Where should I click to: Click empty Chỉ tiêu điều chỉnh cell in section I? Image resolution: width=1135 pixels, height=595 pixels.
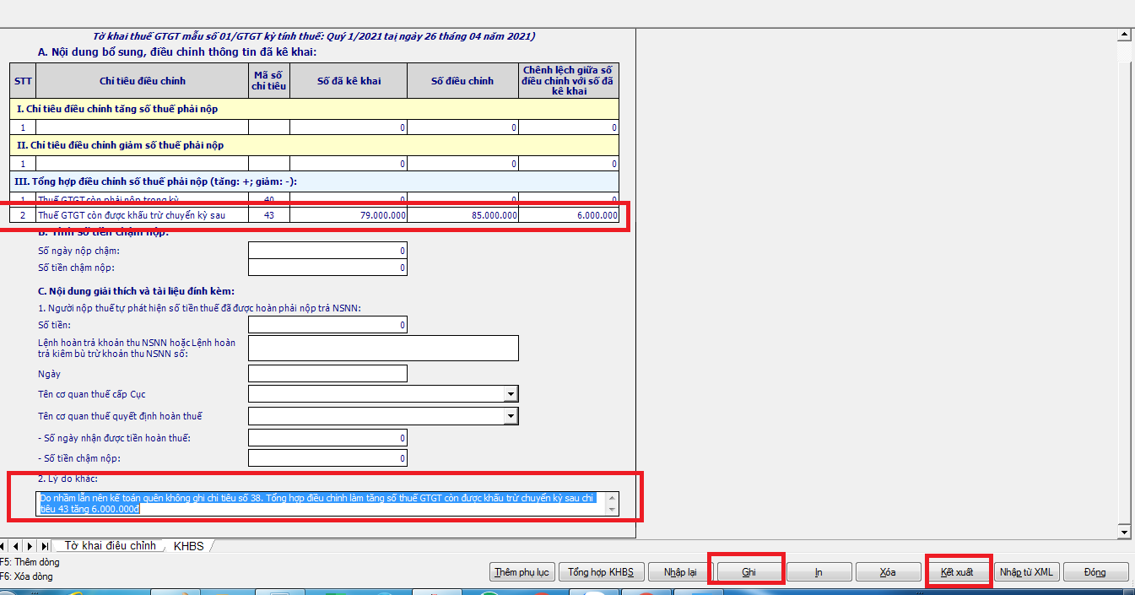tap(143, 127)
